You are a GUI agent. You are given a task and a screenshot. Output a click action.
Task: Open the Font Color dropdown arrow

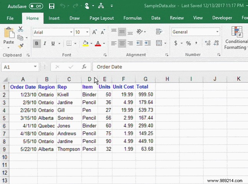coord(104,43)
